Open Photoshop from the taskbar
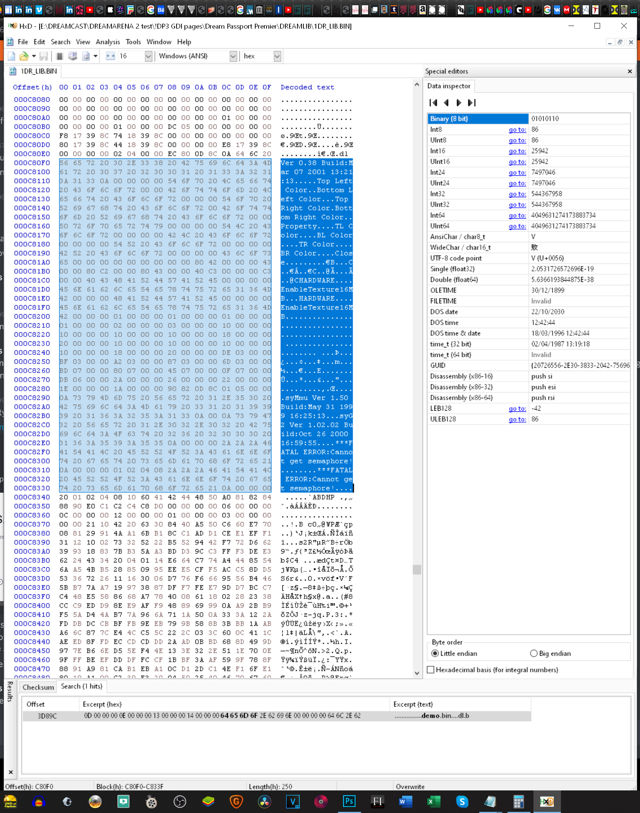640x813 pixels. point(349,802)
